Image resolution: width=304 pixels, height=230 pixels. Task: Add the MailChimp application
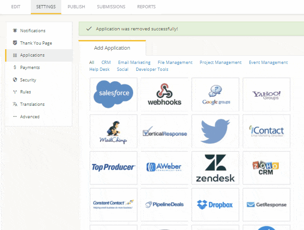(x=113, y=131)
